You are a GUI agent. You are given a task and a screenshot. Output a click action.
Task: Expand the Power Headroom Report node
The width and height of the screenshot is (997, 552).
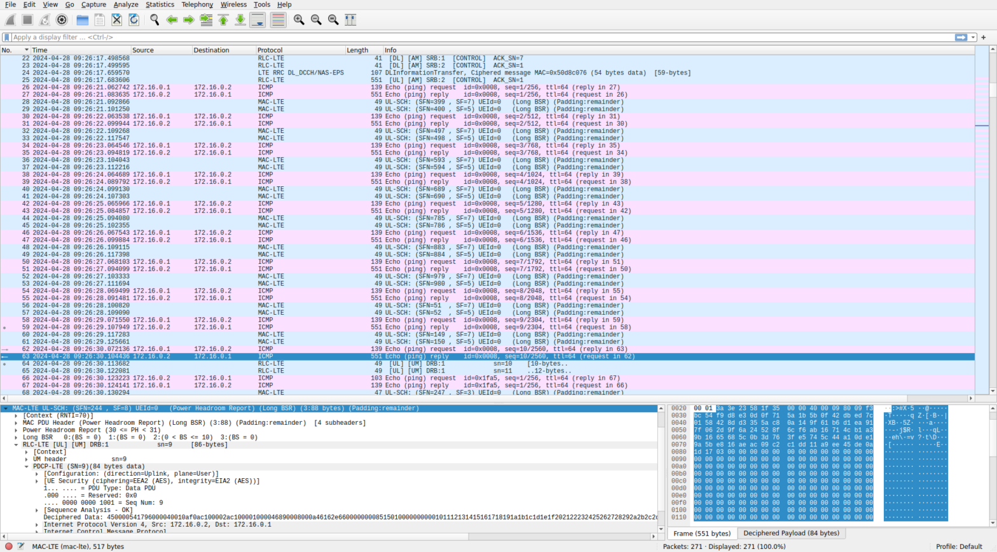(16, 430)
